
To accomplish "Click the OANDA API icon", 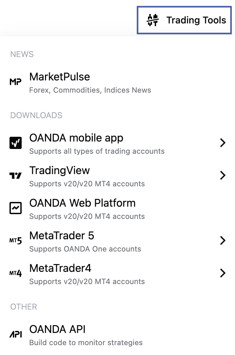I will [x=16, y=334].
